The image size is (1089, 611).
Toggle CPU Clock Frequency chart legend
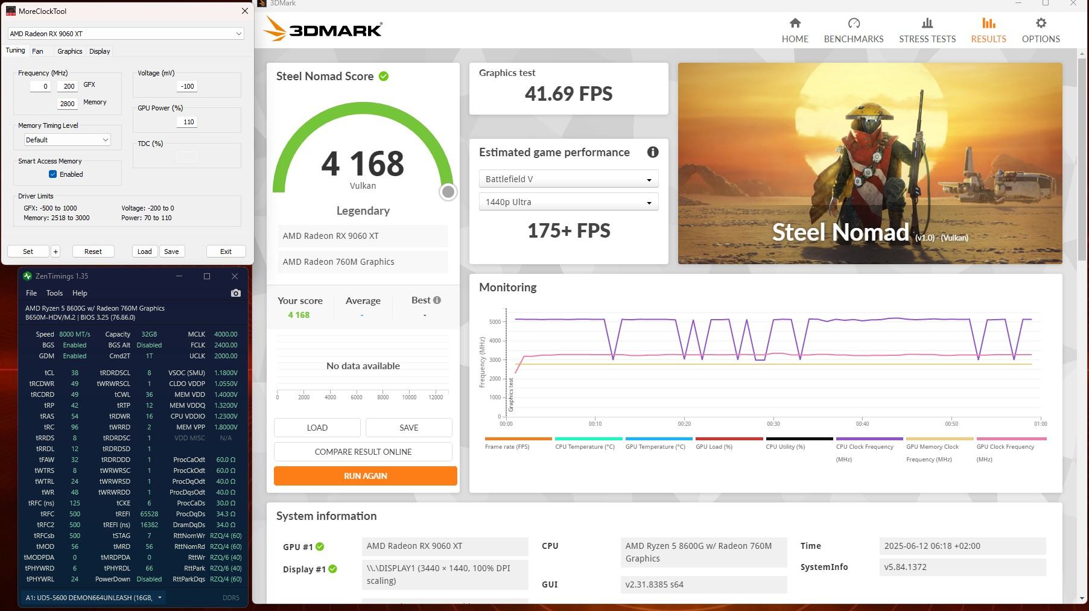coord(869,450)
